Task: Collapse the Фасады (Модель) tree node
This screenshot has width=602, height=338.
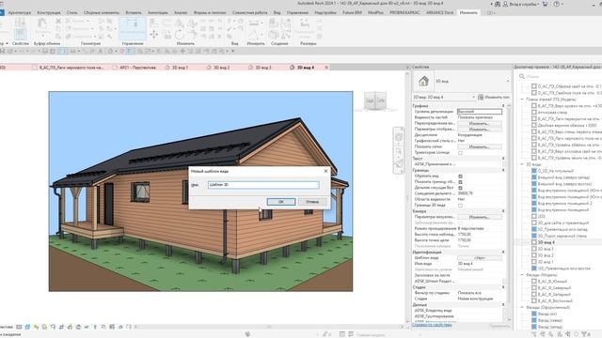Action: coord(522,275)
